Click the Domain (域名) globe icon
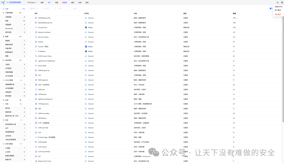The image size is (284, 164). point(36,47)
